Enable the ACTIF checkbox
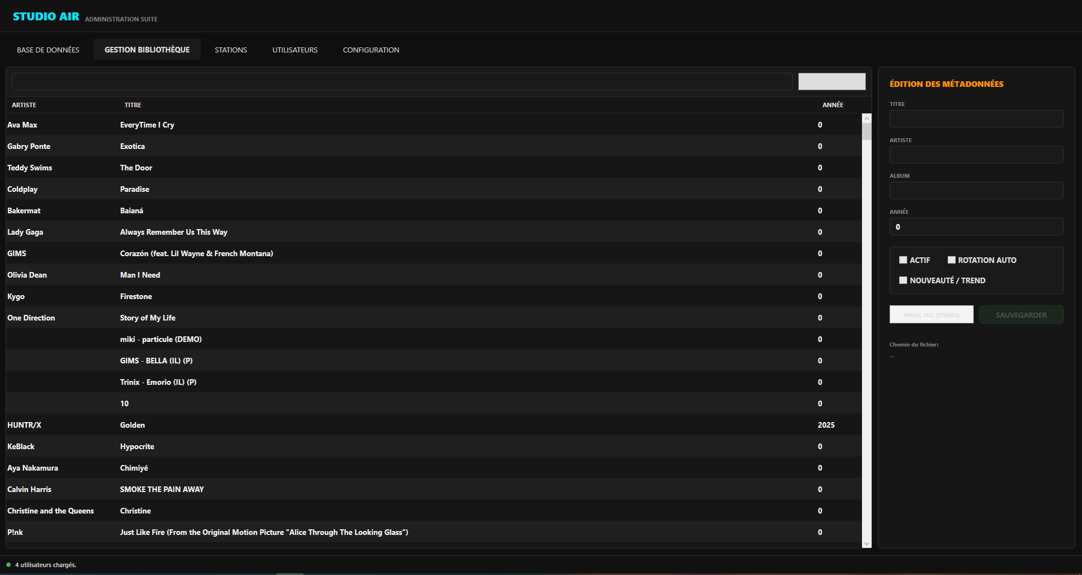 coord(903,260)
